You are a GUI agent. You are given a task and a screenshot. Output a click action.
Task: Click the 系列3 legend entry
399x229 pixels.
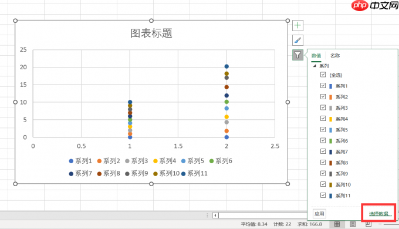point(137,161)
